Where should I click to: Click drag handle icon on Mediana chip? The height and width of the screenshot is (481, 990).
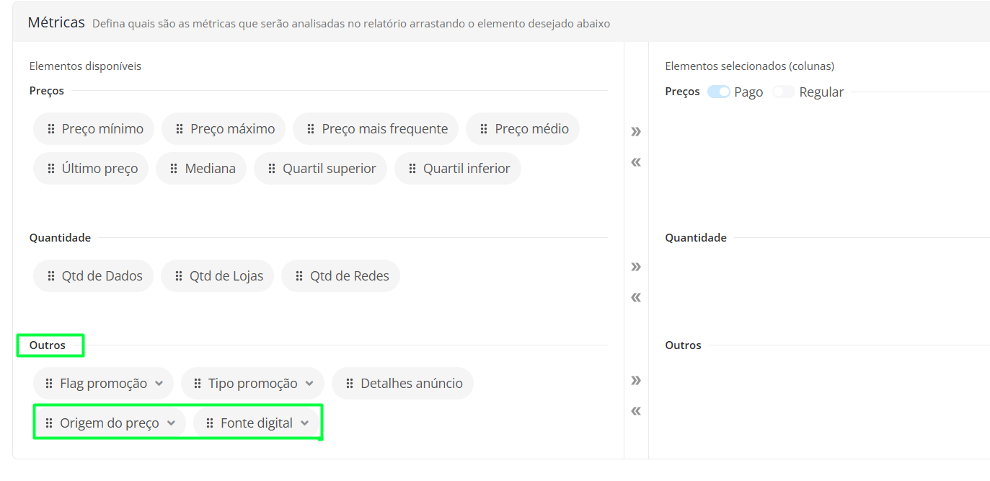point(174,169)
